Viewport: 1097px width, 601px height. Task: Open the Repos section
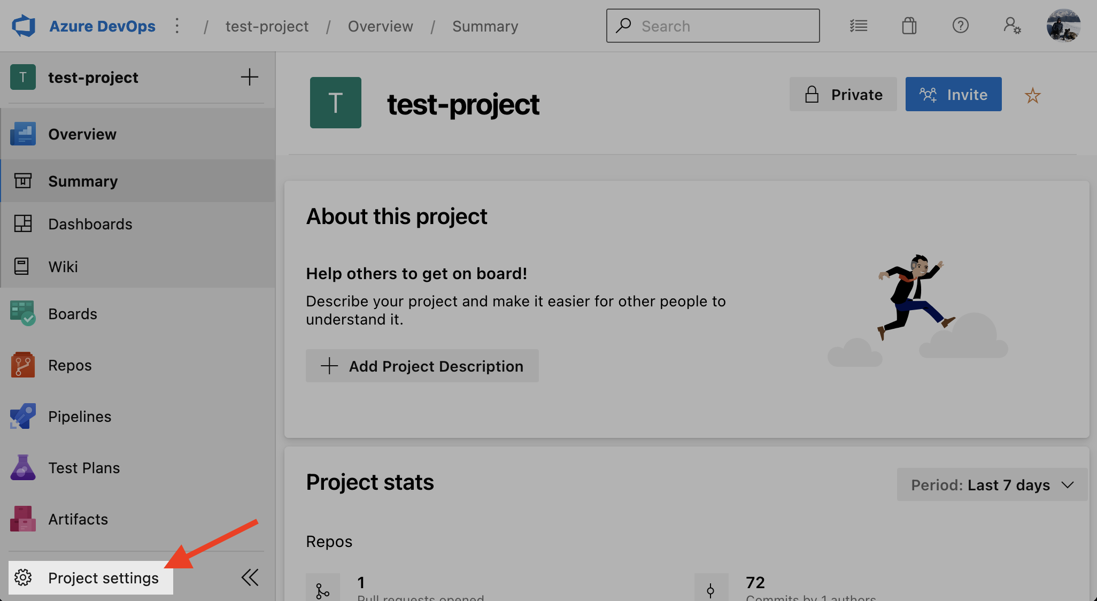click(69, 365)
